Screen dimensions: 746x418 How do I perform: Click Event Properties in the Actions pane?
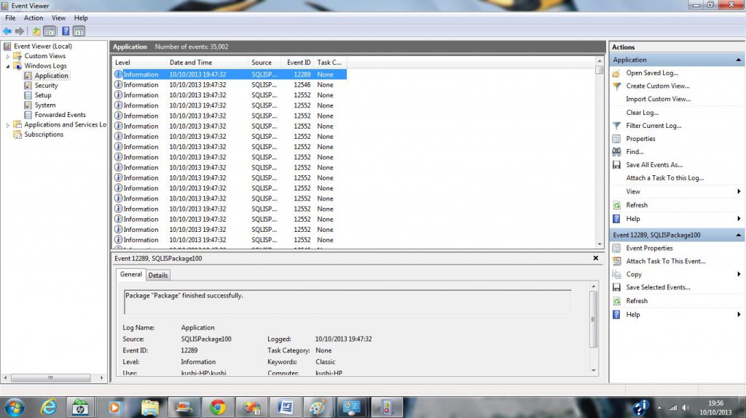click(649, 248)
